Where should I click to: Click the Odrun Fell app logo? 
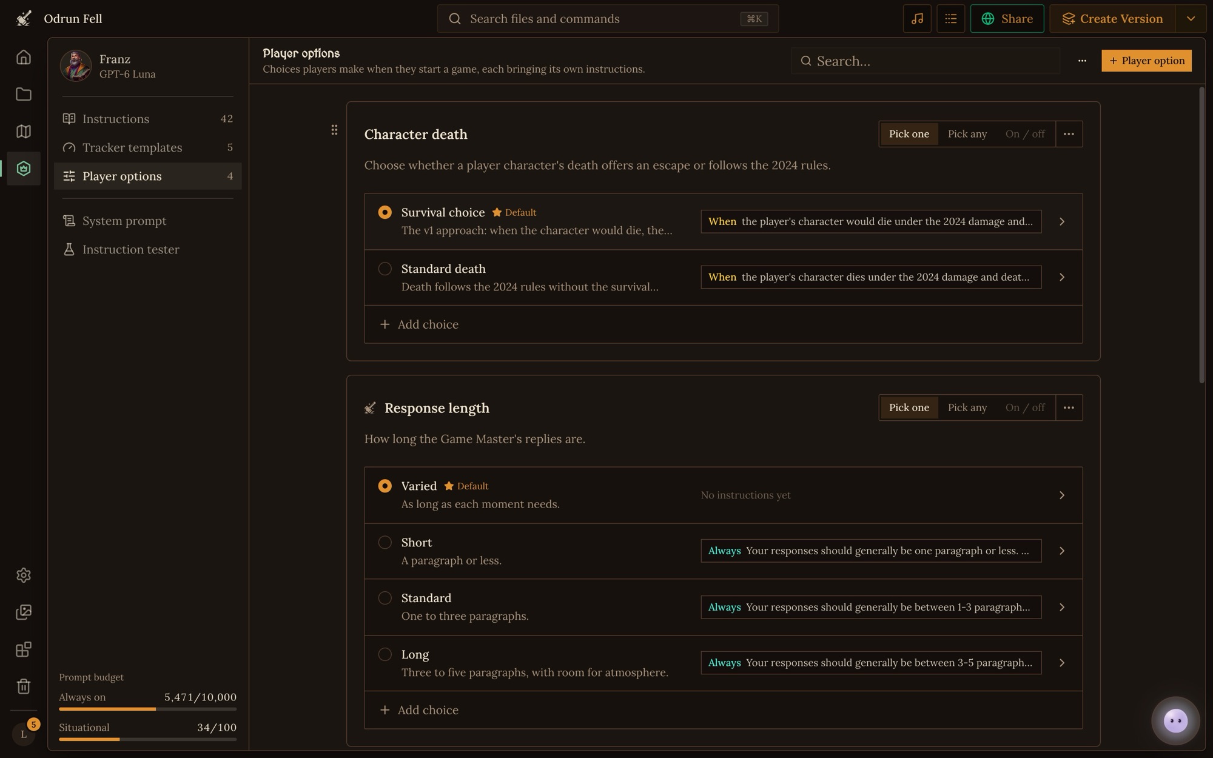tap(24, 19)
